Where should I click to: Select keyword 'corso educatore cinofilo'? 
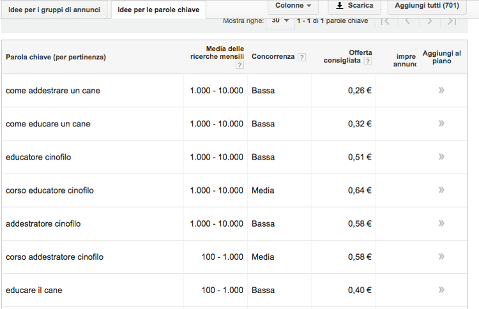tap(49, 190)
